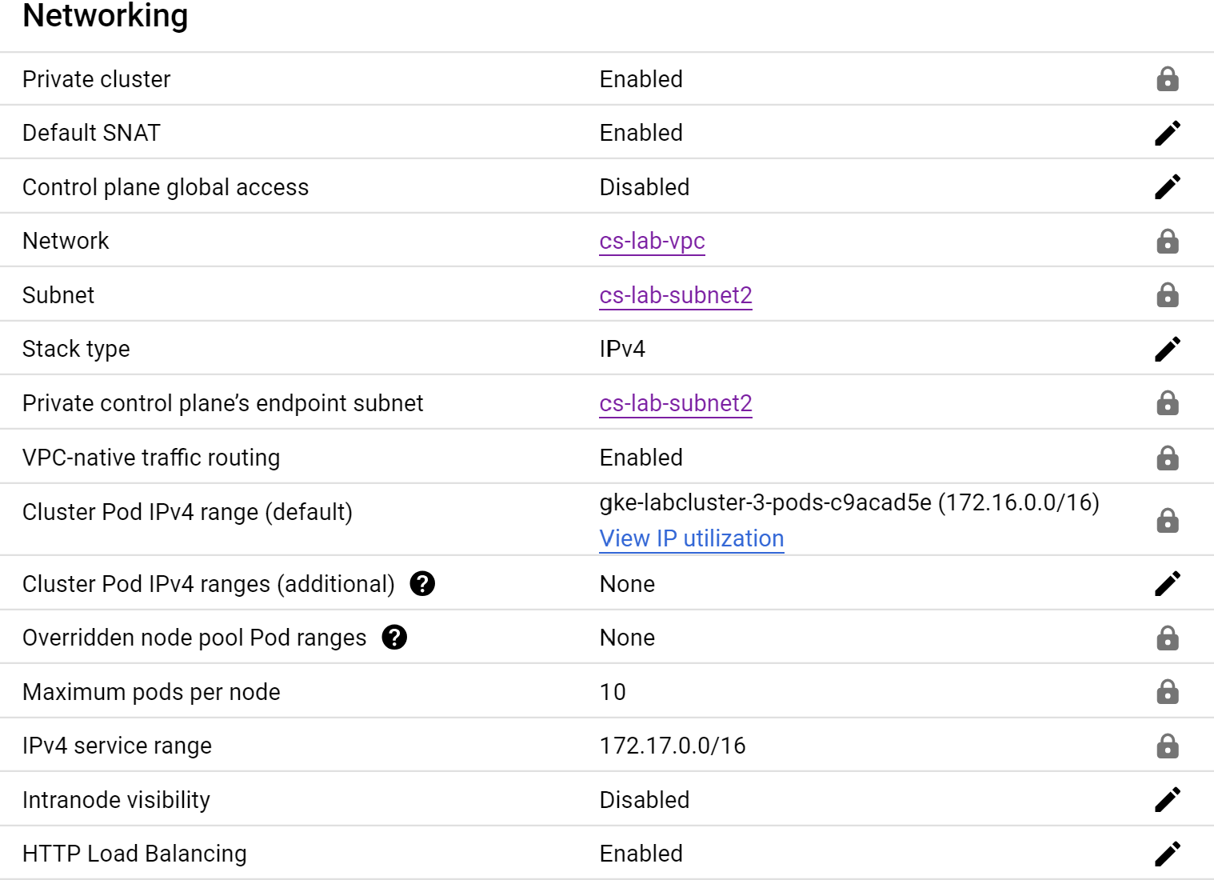Viewport: 1214px width, 880px height.
Task: Click lock icon beside Subnet row
Action: (x=1168, y=295)
